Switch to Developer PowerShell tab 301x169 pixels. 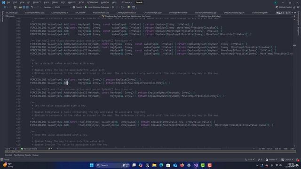tap(178, 13)
